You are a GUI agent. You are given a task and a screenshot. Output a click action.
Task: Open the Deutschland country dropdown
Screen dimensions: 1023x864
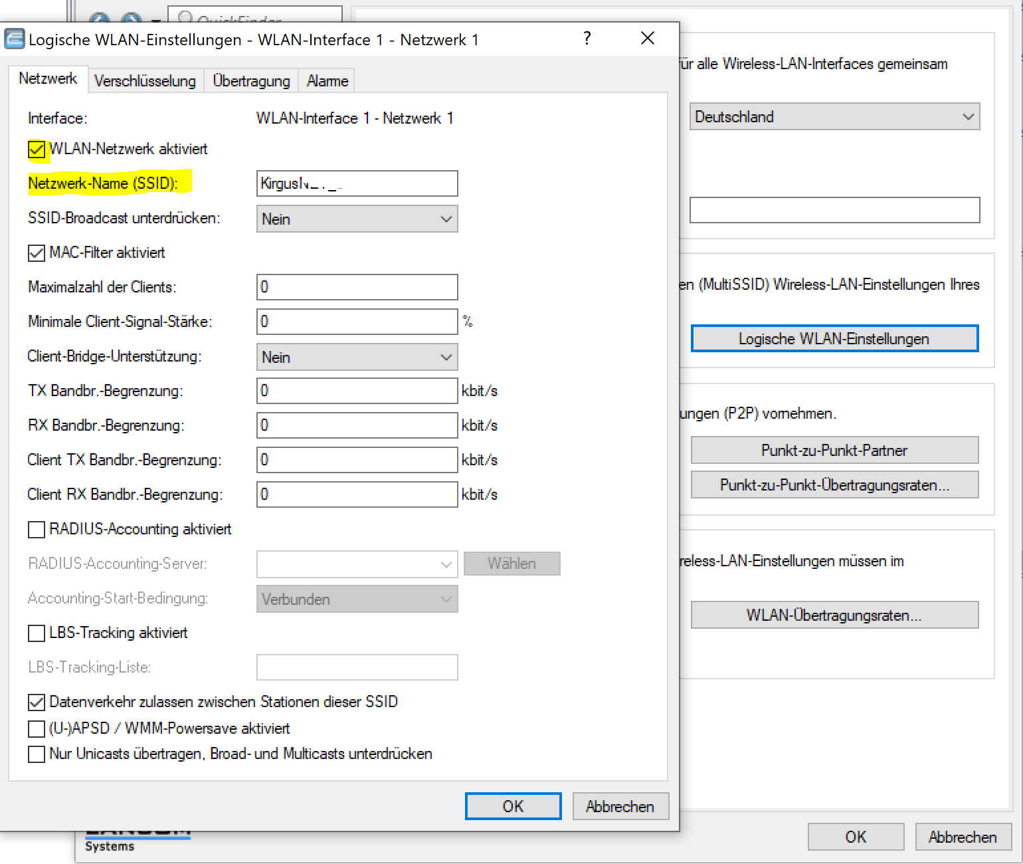point(834,117)
